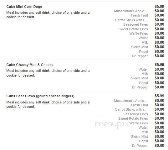Image resolution: width=168 pixels, height=150 pixels.
Task: Select the Cubs Mini Corn Dogs title
Action: coord(24,7)
